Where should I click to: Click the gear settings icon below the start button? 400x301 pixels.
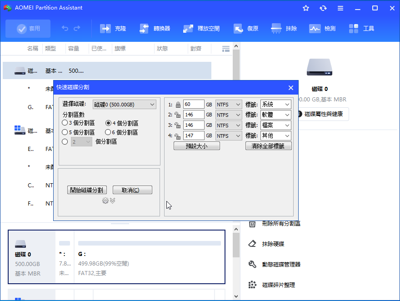point(105,201)
